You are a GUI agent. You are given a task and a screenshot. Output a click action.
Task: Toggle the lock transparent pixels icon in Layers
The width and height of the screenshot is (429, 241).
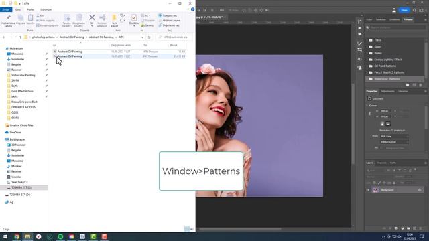click(374, 183)
